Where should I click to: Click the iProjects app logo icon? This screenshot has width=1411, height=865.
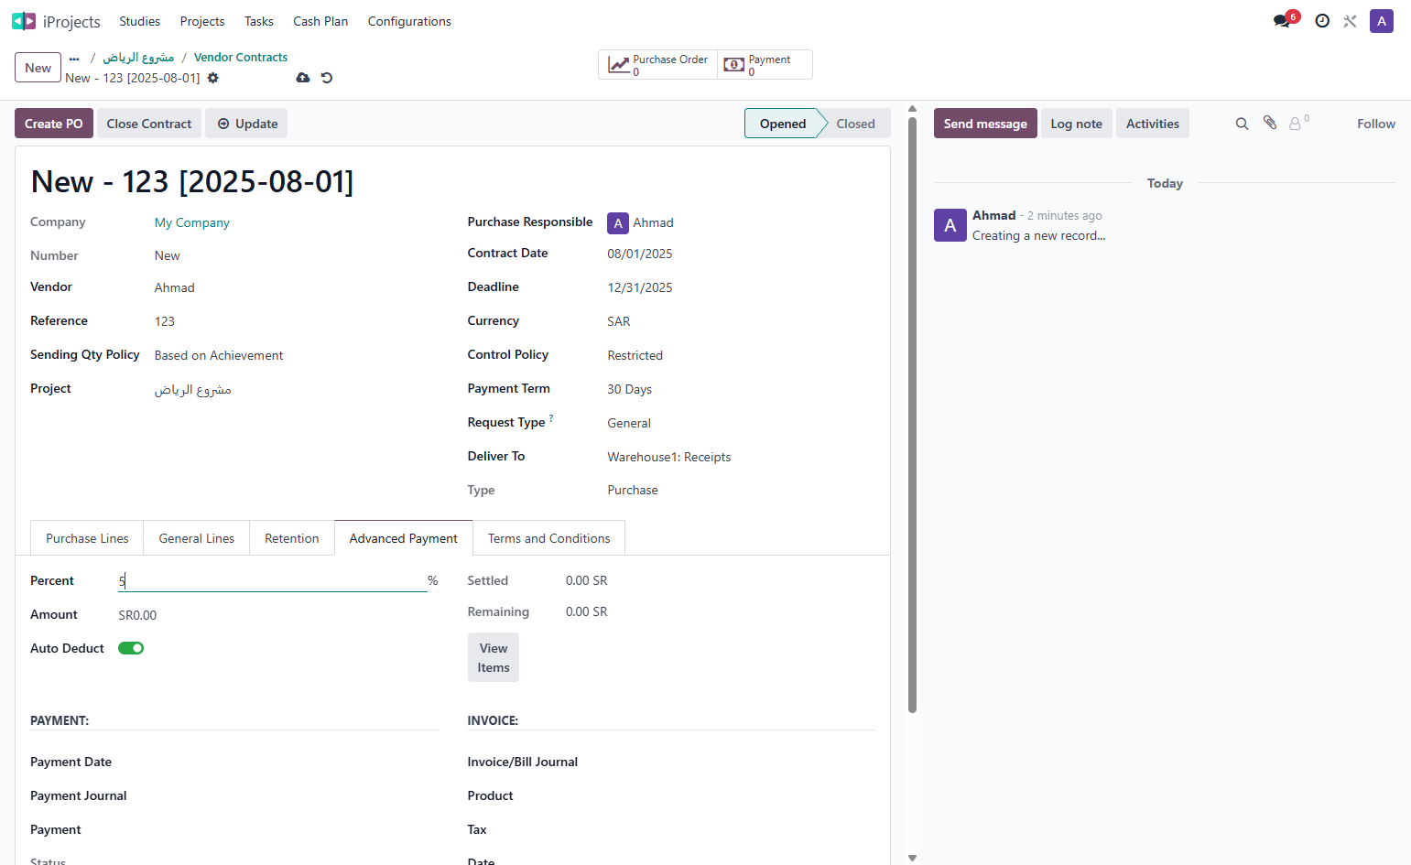24,21
